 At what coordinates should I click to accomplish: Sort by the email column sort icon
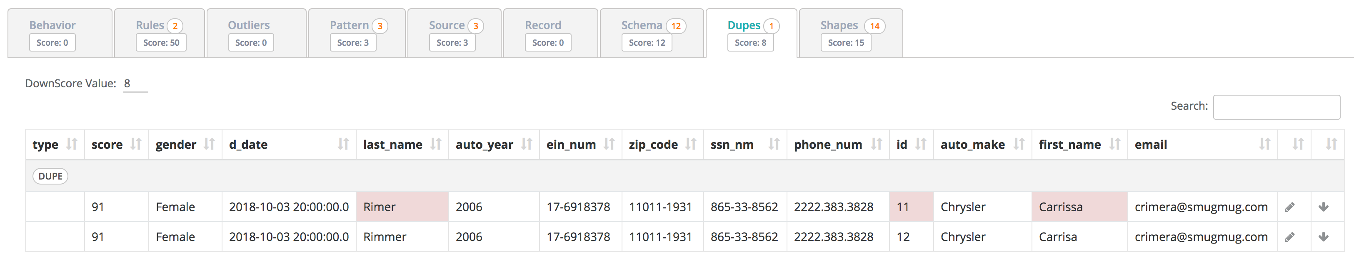point(1265,144)
